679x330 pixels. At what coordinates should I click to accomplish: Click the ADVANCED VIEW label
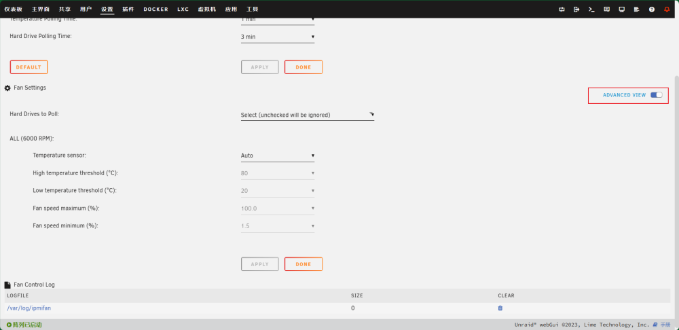tap(624, 95)
